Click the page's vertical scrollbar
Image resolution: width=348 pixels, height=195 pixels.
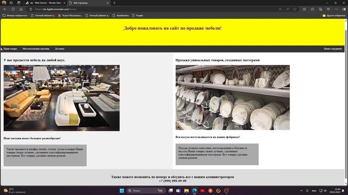click(x=346, y=102)
